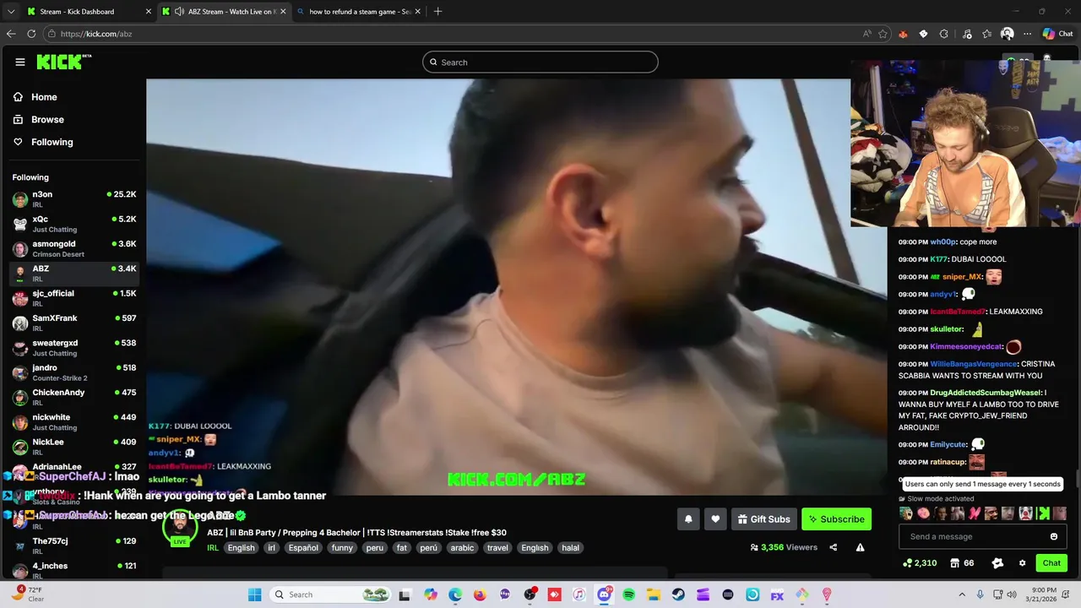The height and width of the screenshot is (608, 1081).
Task: Click the travel stream tag
Action: [x=497, y=547]
